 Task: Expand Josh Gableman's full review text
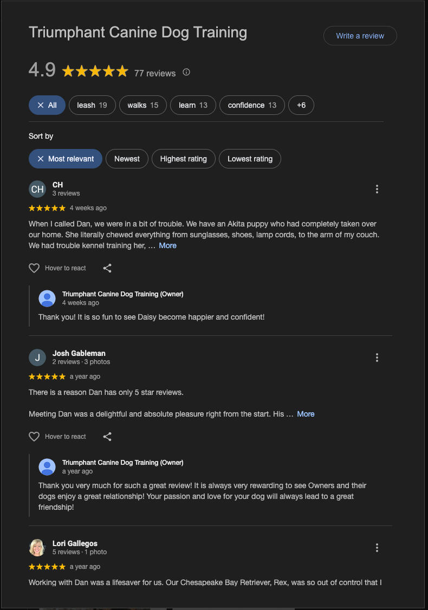[306, 414]
